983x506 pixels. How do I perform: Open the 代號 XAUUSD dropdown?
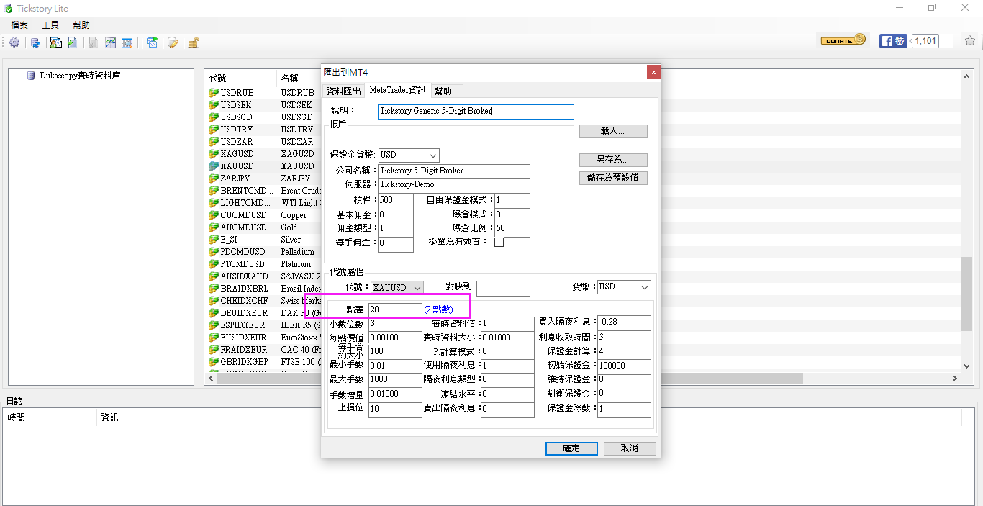pos(397,287)
